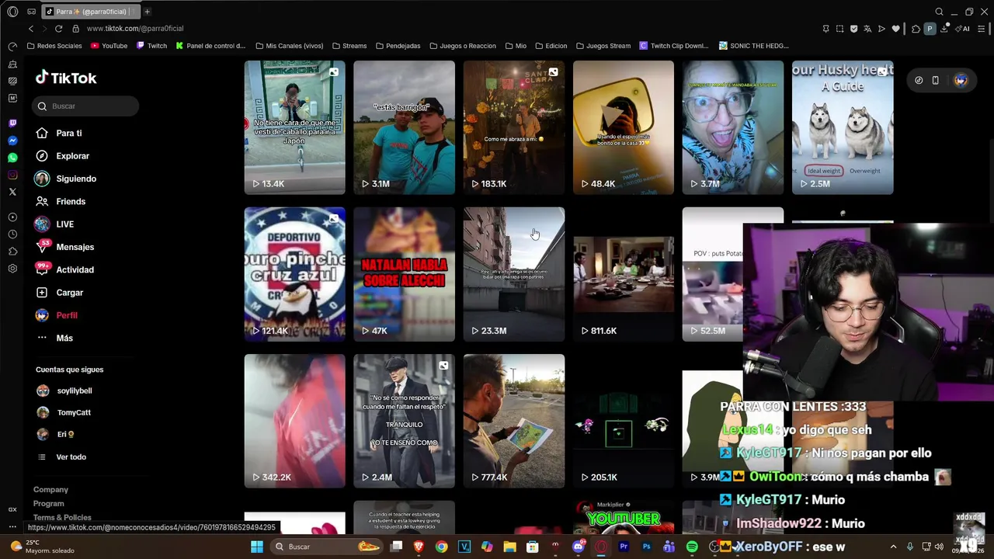Expand Mis Canales (vivos) bookmark folder
This screenshot has width=994, height=559.
[289, 46]
